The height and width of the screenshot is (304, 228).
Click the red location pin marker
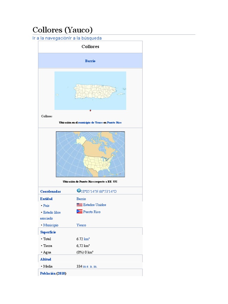coord(90,110)
